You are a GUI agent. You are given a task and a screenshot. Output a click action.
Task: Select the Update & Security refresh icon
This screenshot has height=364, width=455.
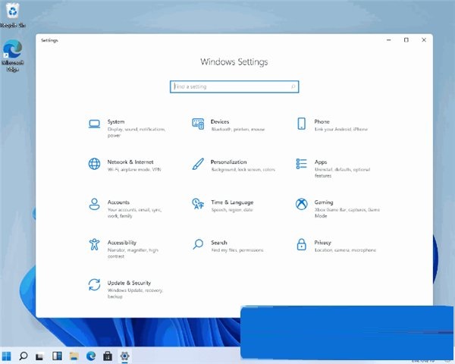point(94,285)
